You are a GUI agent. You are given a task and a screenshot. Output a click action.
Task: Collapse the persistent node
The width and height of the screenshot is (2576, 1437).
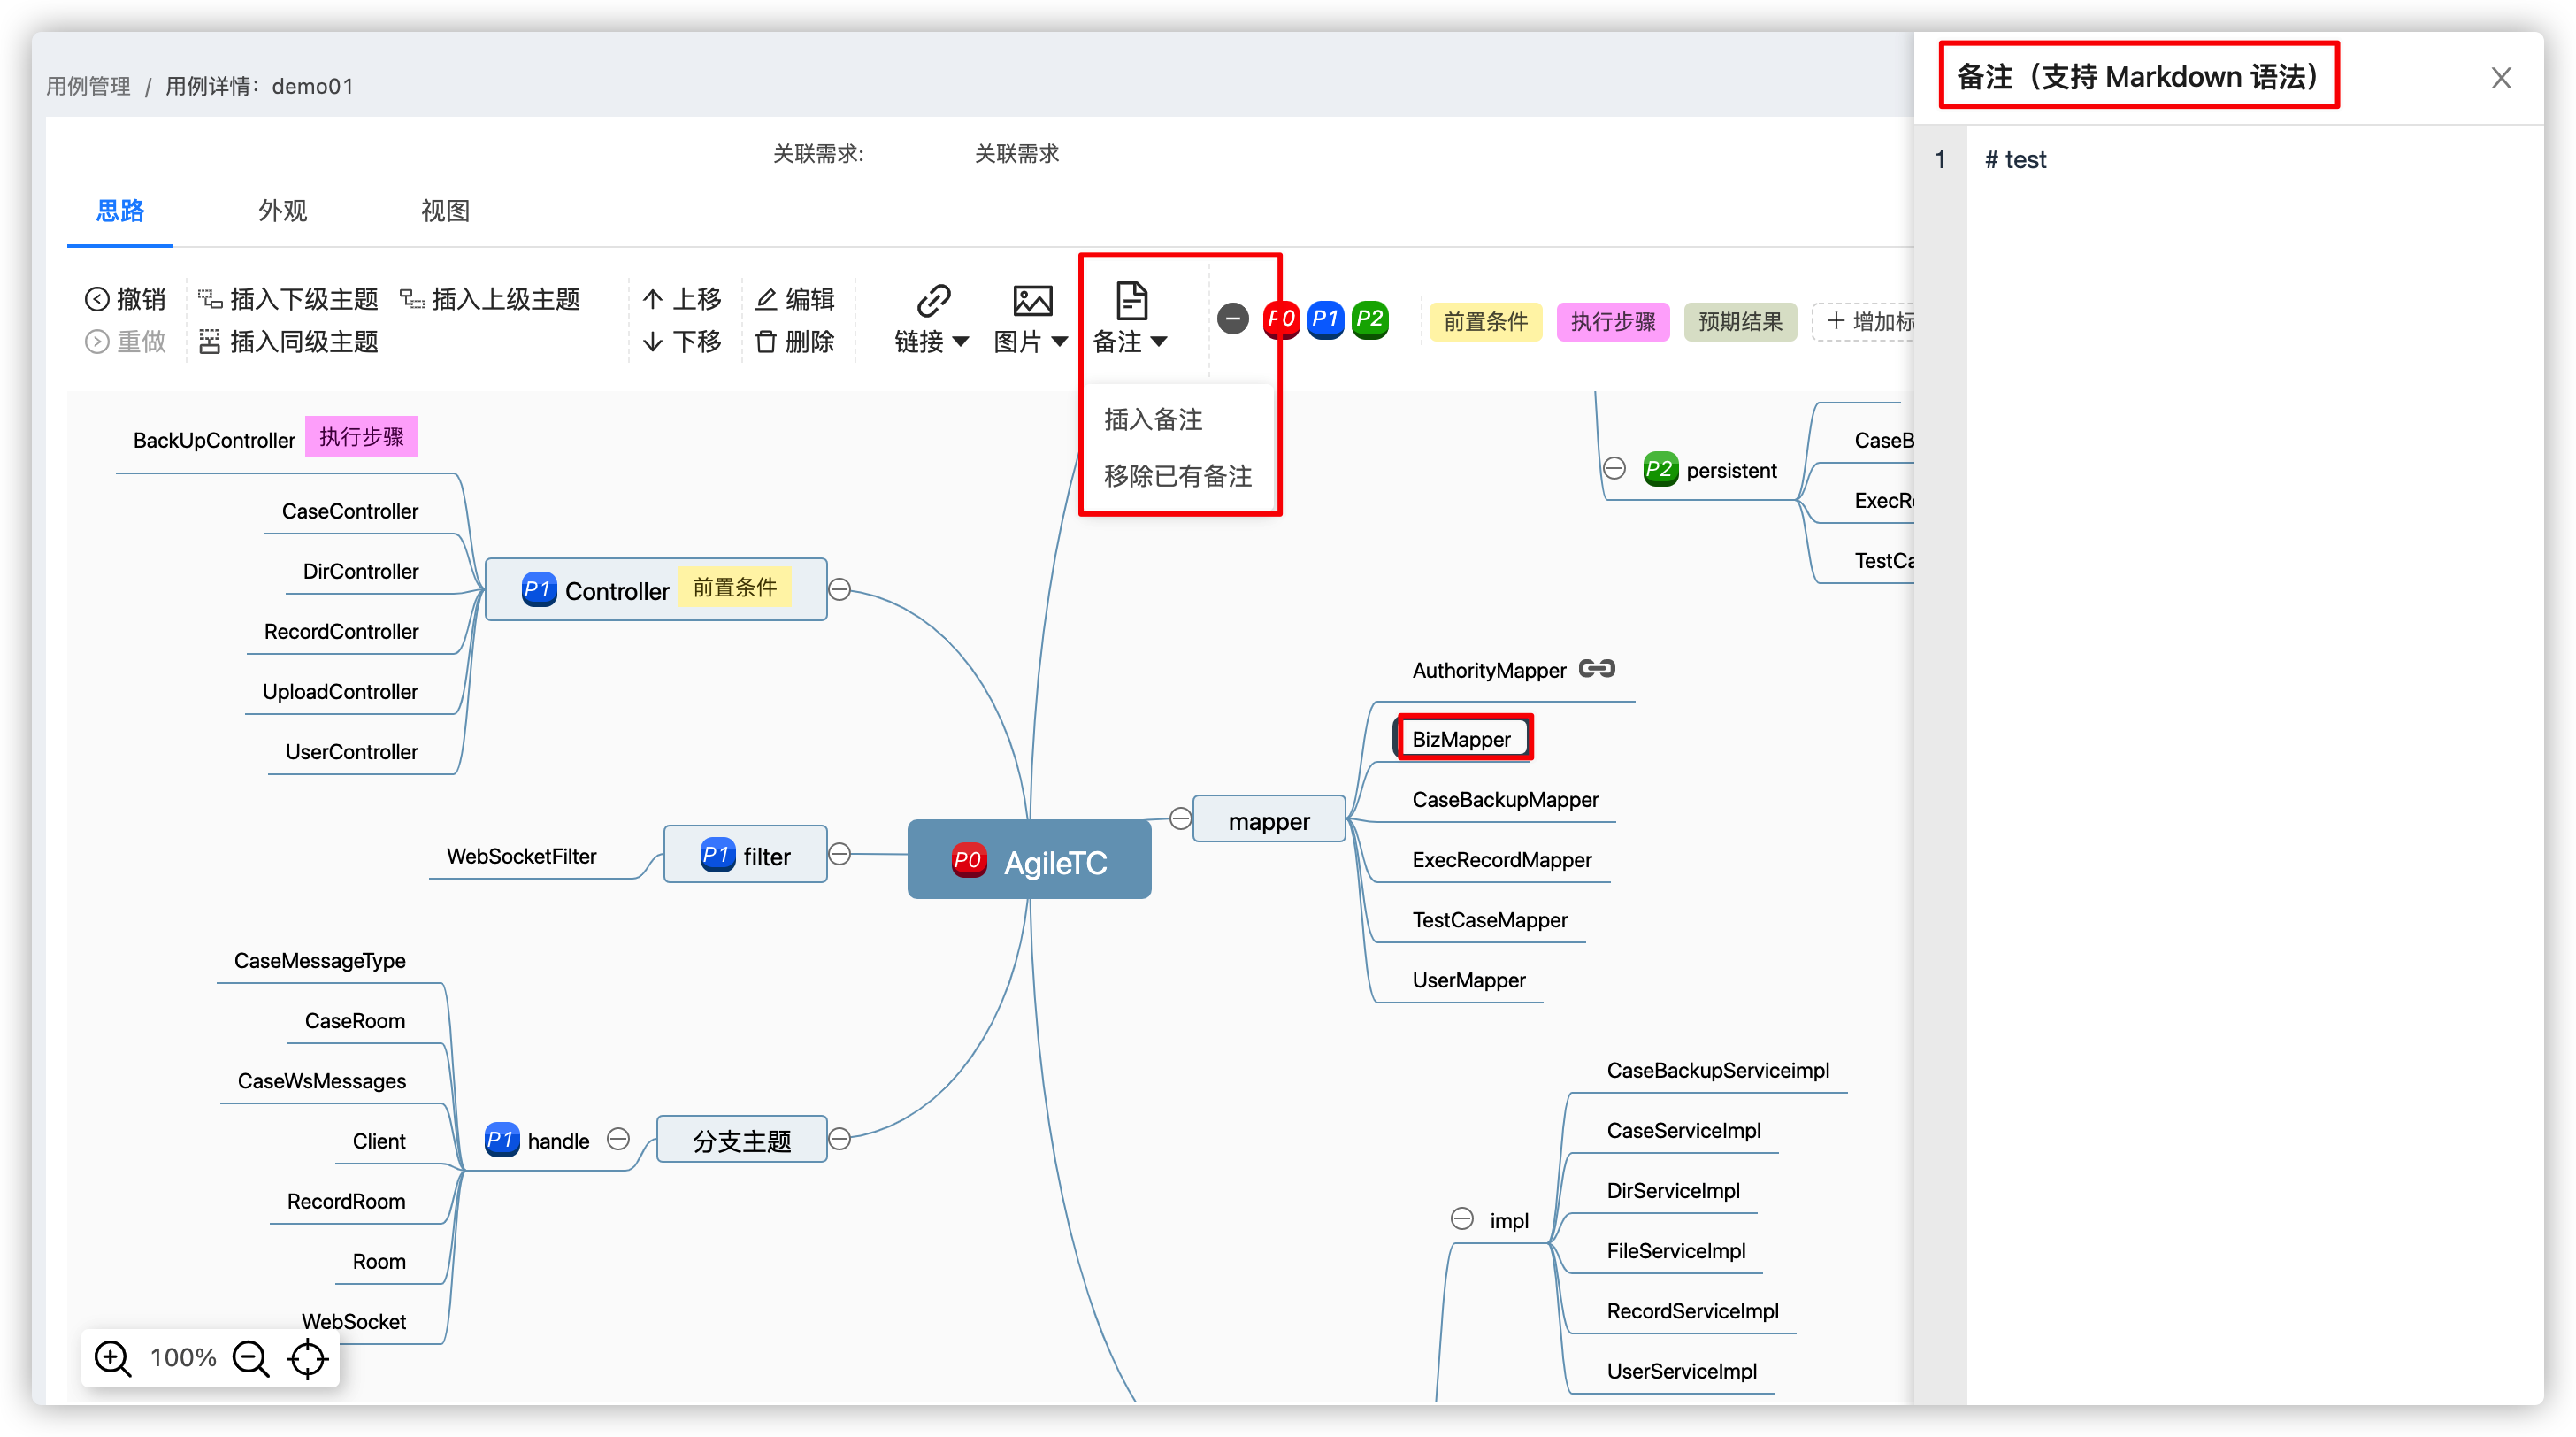coord(1614,468)
